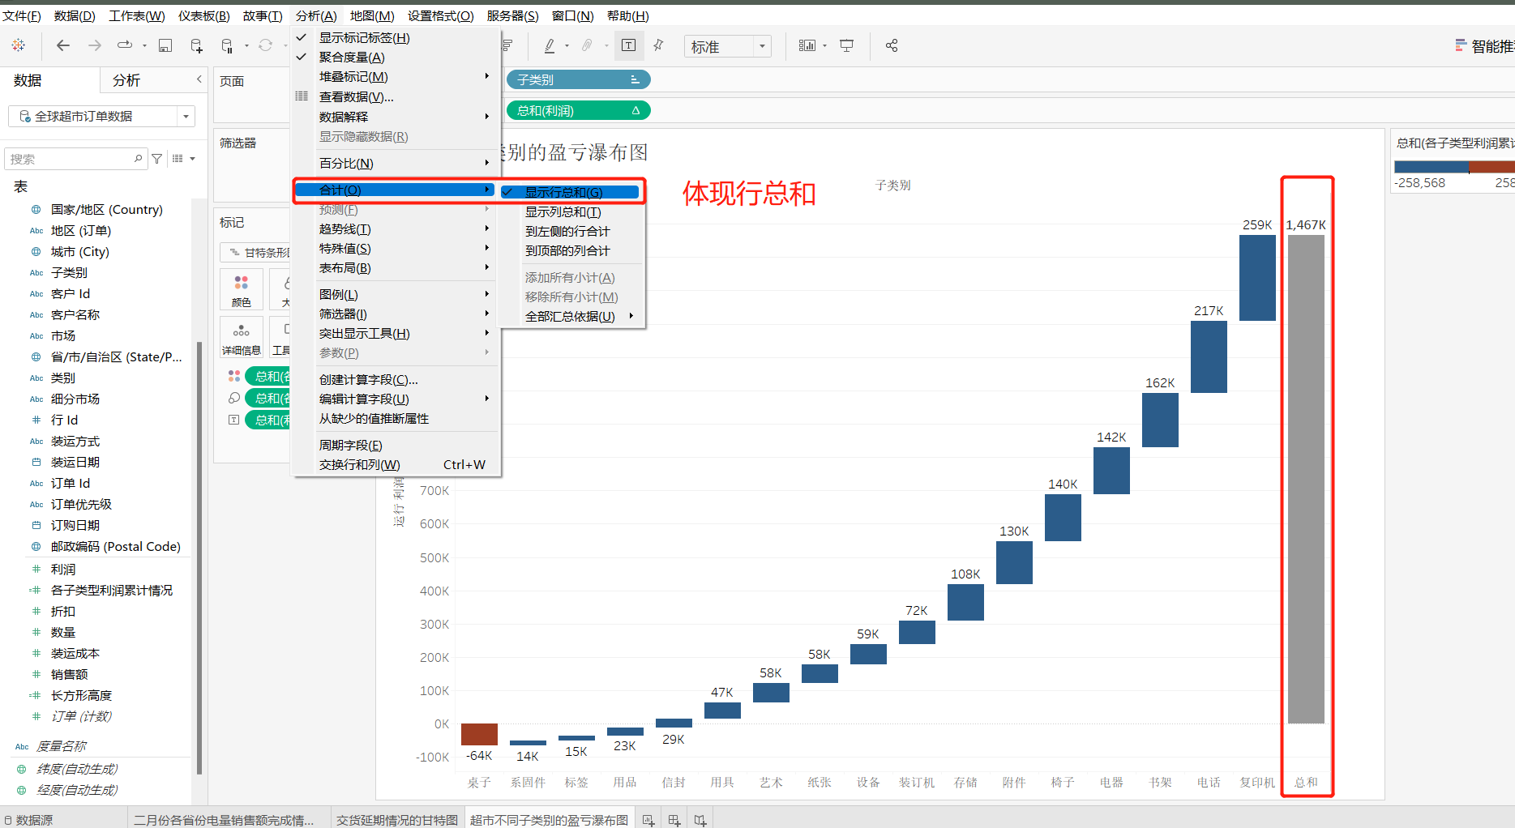Click the group attach paperclip icon
Screen dimensions: 1515x828
[x=587, y=45]
